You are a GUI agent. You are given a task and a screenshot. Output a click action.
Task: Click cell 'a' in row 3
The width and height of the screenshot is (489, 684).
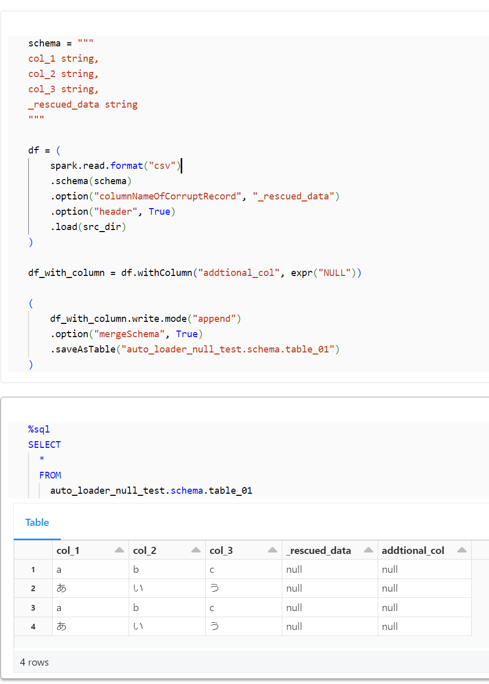[90, 607]
